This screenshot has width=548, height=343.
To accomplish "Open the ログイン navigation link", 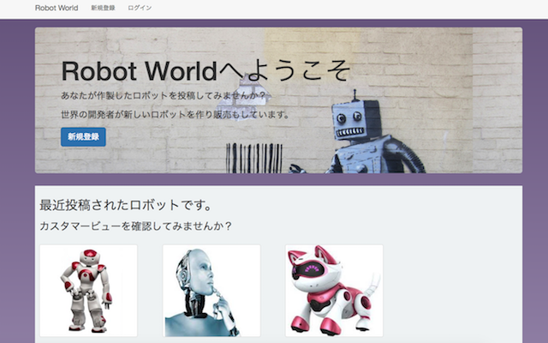I will pyautogui.click(x=140, y=8).
